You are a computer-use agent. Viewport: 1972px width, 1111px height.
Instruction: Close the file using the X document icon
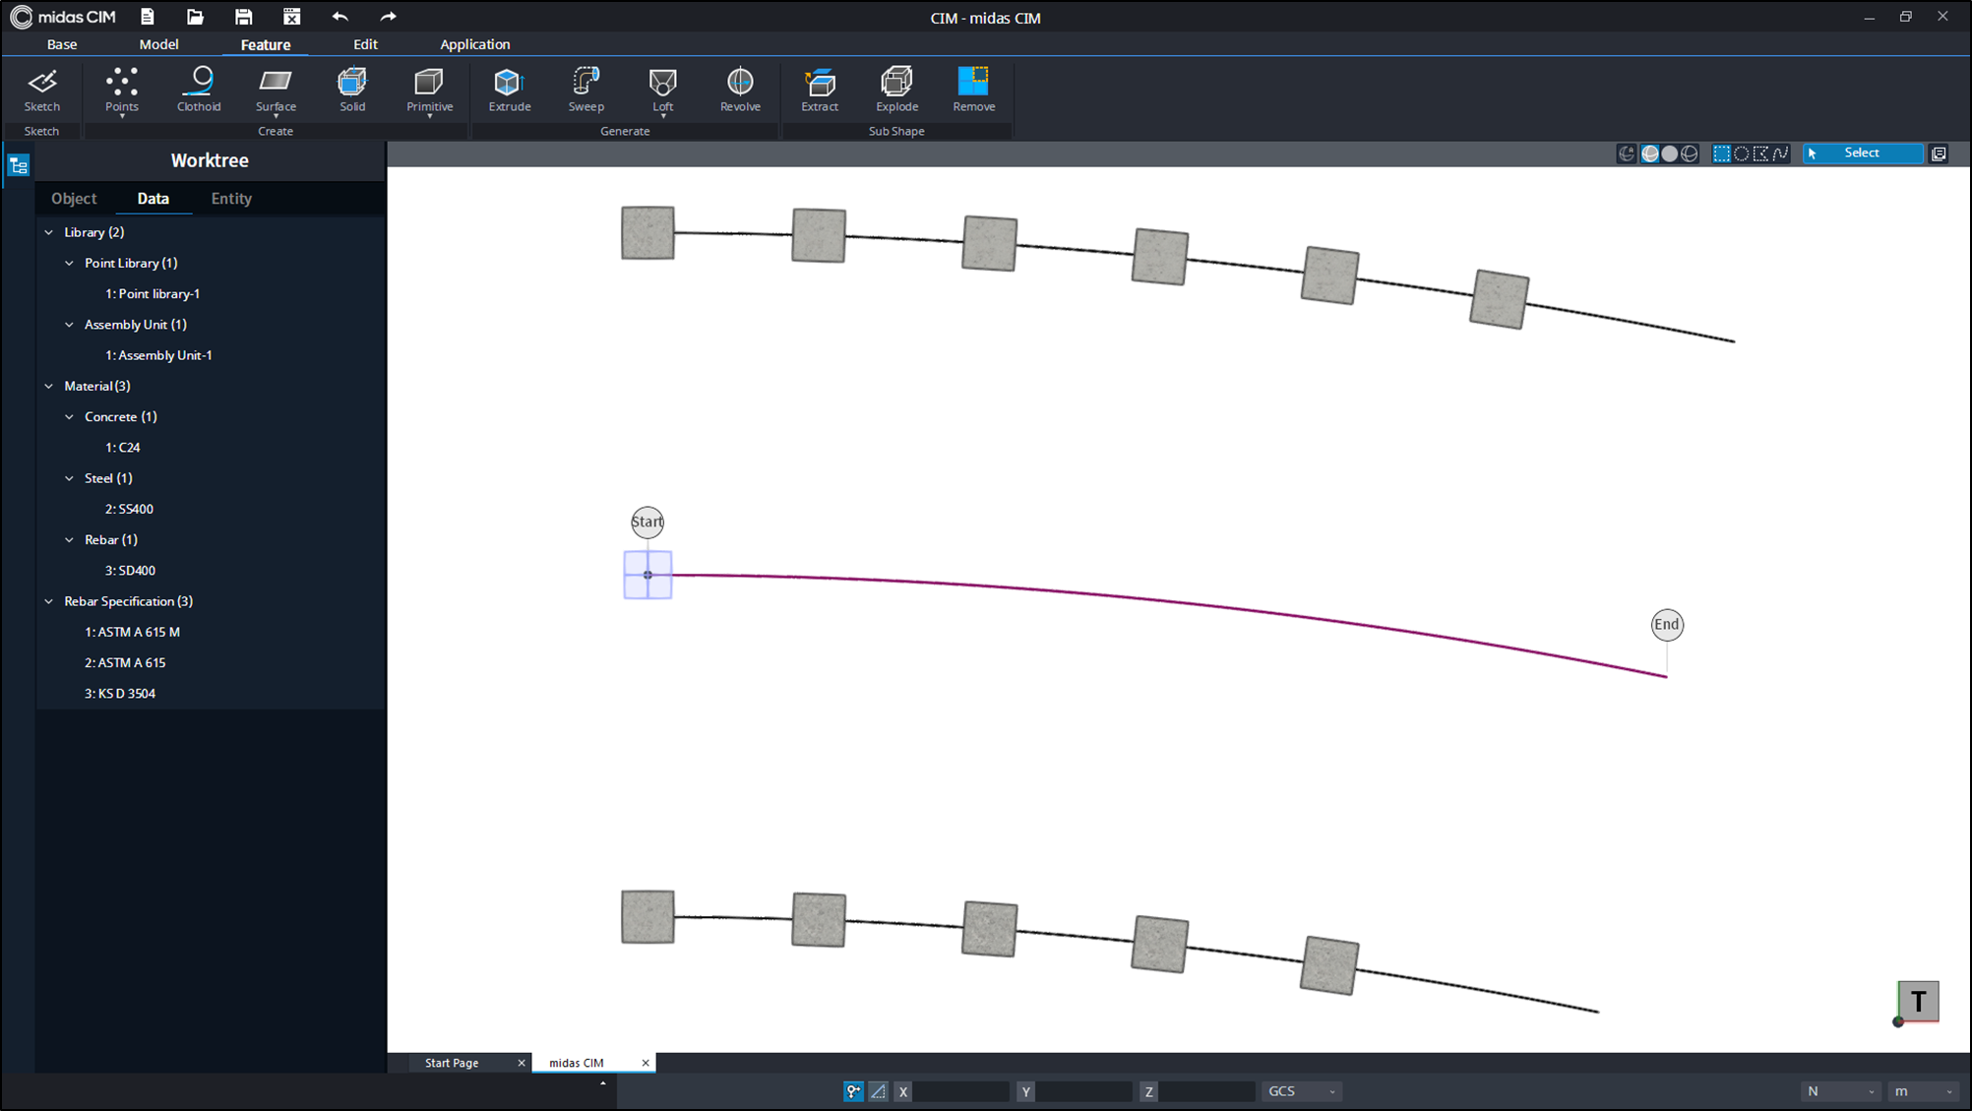(291, 17)
